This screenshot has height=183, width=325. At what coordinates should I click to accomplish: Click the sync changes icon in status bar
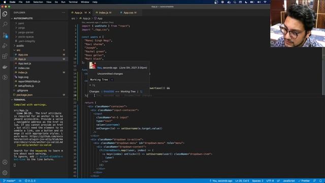point(20,181)
